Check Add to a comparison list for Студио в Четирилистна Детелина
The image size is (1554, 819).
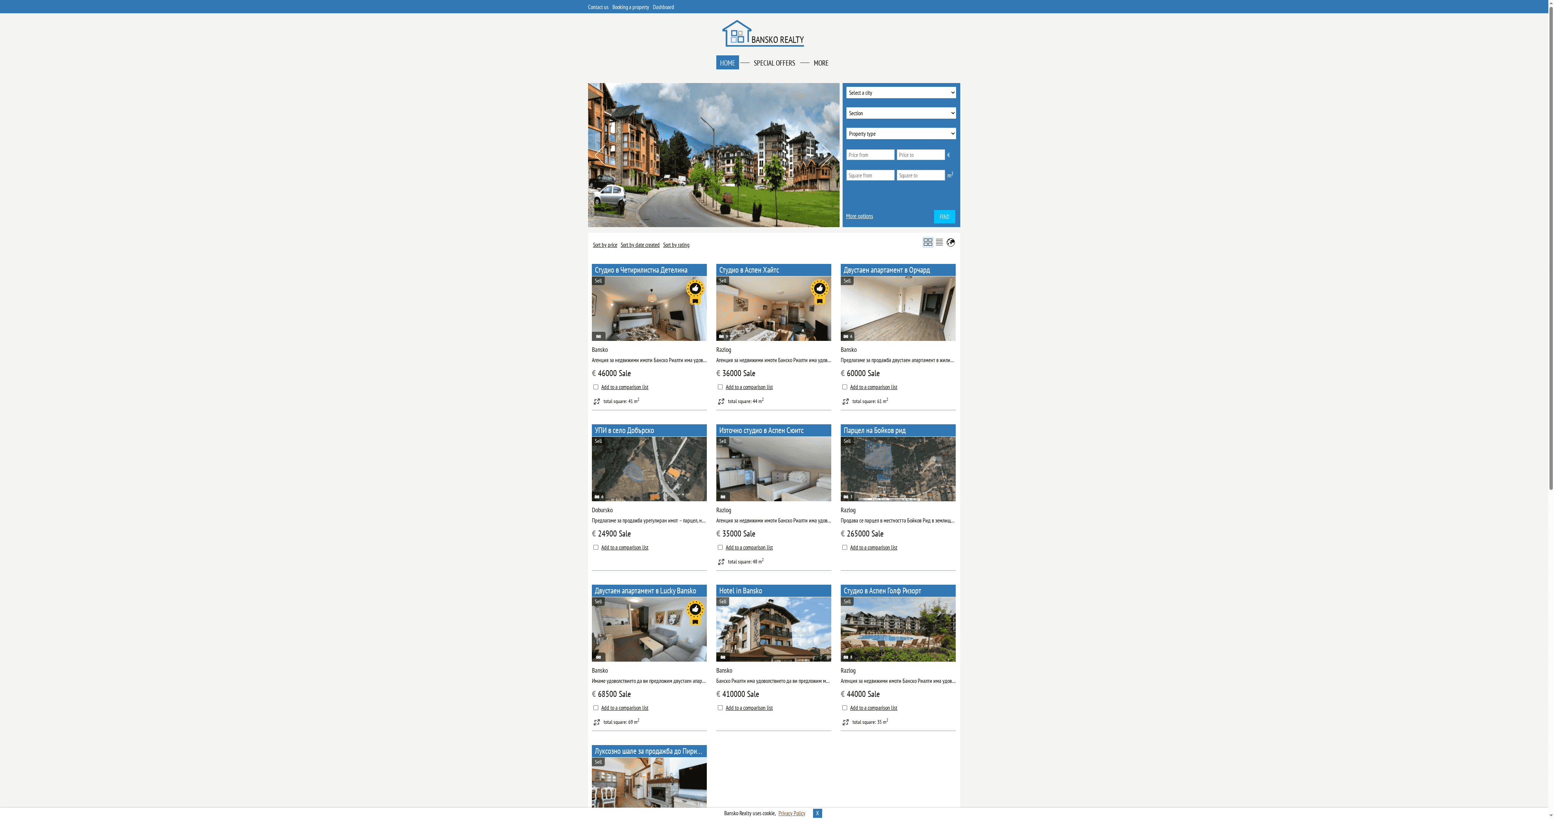(595, 387)
